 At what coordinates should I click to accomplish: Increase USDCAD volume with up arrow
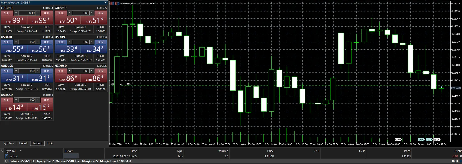click(38, 100)
